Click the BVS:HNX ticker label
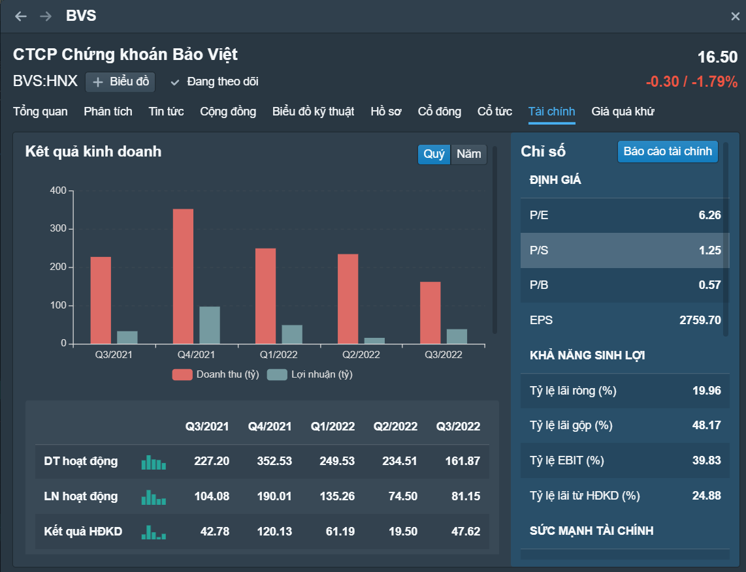The image size is (746, 572). 45,82
